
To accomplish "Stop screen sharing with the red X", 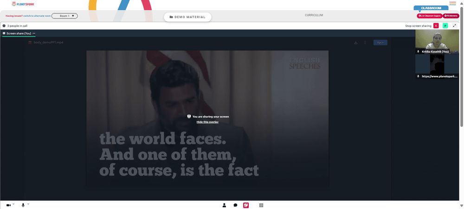I will click(x=436, y=25).
